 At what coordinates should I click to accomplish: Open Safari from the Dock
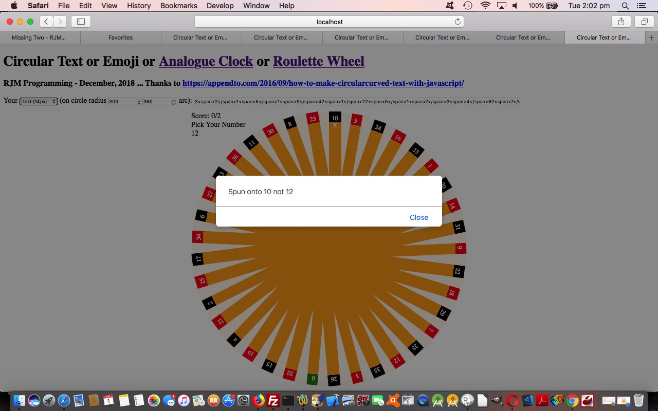coord(64,400)
